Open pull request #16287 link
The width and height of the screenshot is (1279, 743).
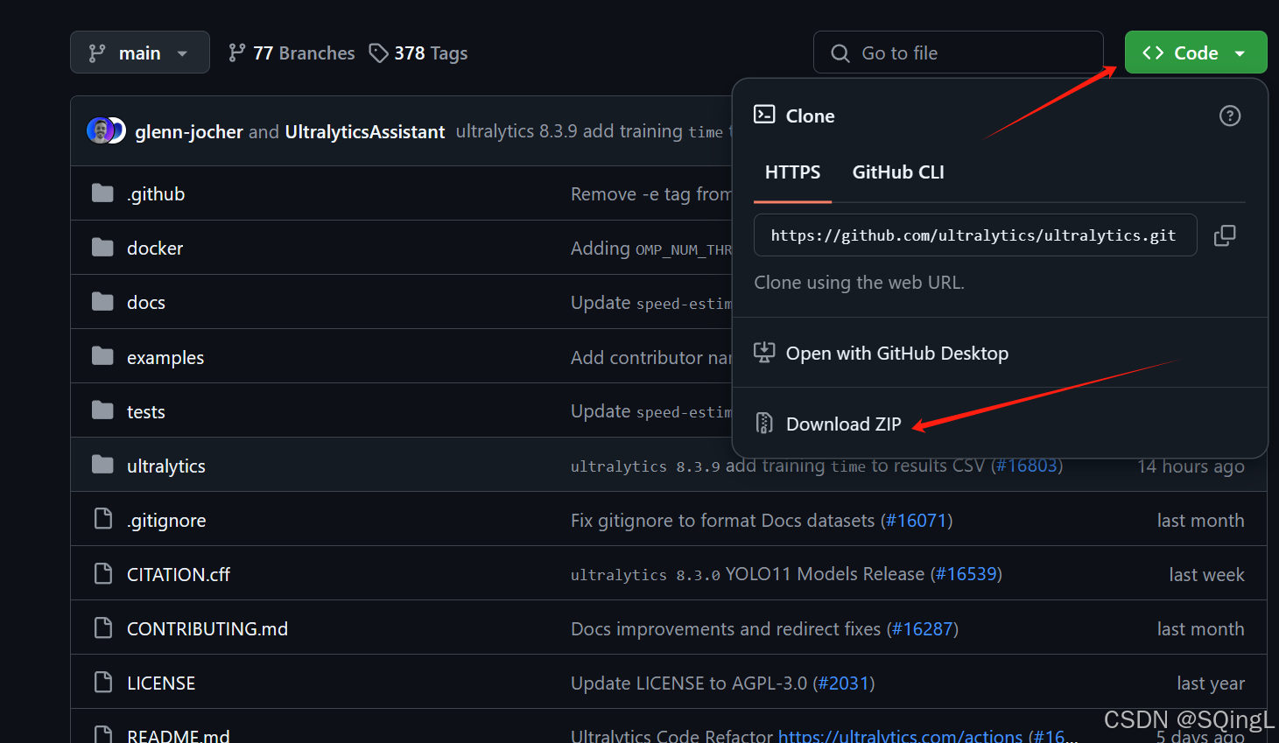click(923, 629)
